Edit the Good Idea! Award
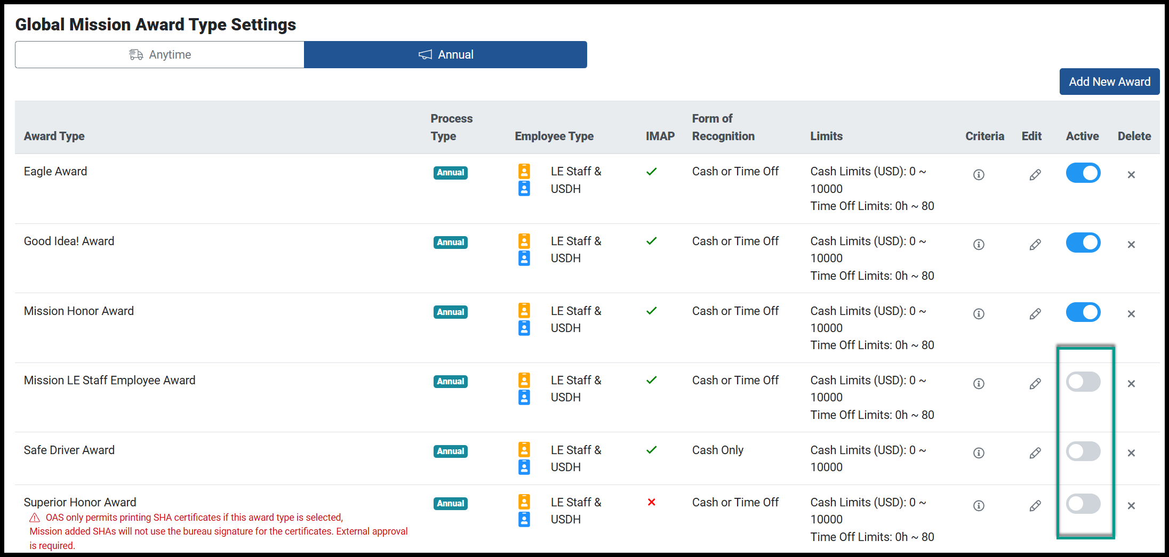The height and width of the screenshot is (557, 1169). [x=1035, y=244]
